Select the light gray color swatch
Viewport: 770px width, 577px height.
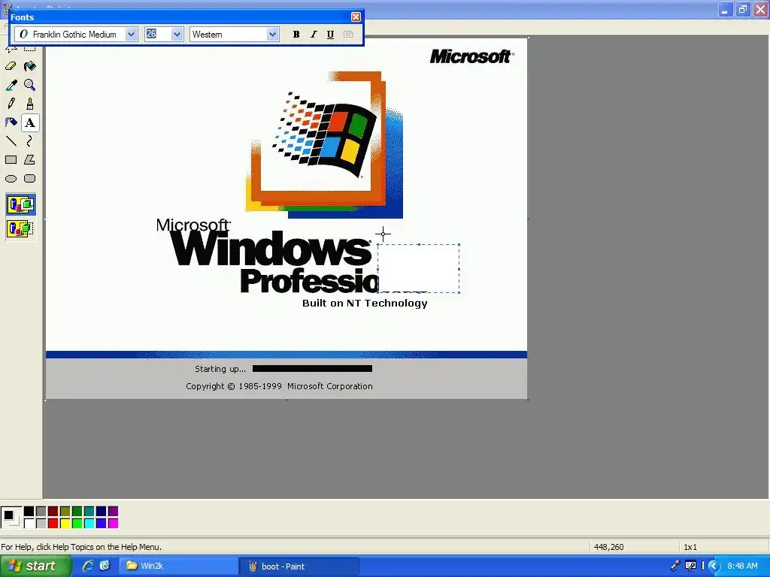point(41,524)
